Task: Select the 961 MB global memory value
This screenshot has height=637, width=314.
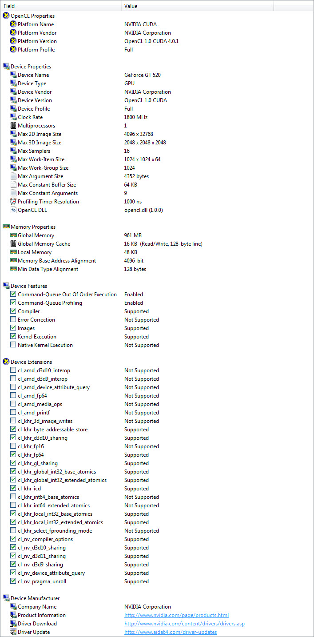Action: 133,235
